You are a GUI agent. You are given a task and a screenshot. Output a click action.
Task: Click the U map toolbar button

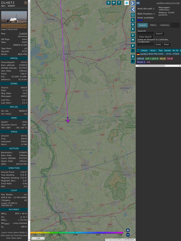click(109, 3)
